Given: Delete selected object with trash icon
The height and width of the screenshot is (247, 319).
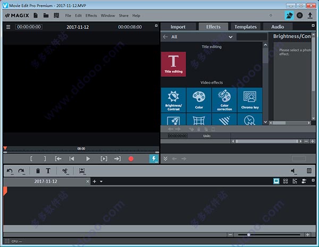Looking at the screenshot, I should coord(38,171).
